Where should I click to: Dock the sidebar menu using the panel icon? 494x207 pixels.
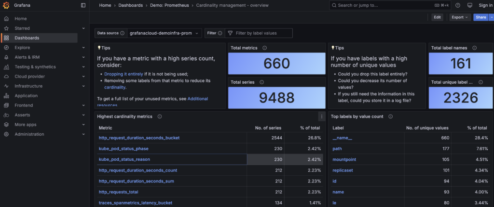click(x=83, y=5)
